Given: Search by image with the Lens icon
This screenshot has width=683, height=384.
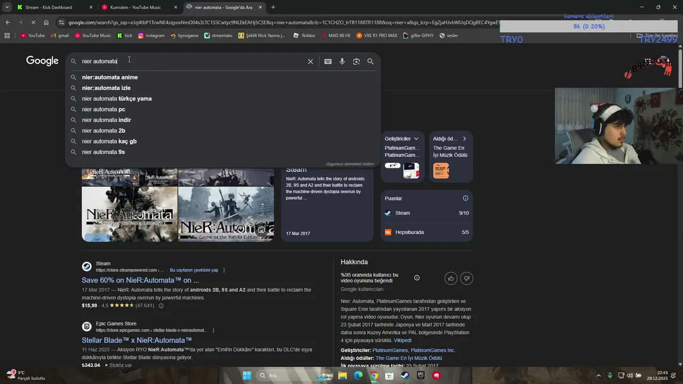Looking at the screenshot, I should click(x=356, y=61).
